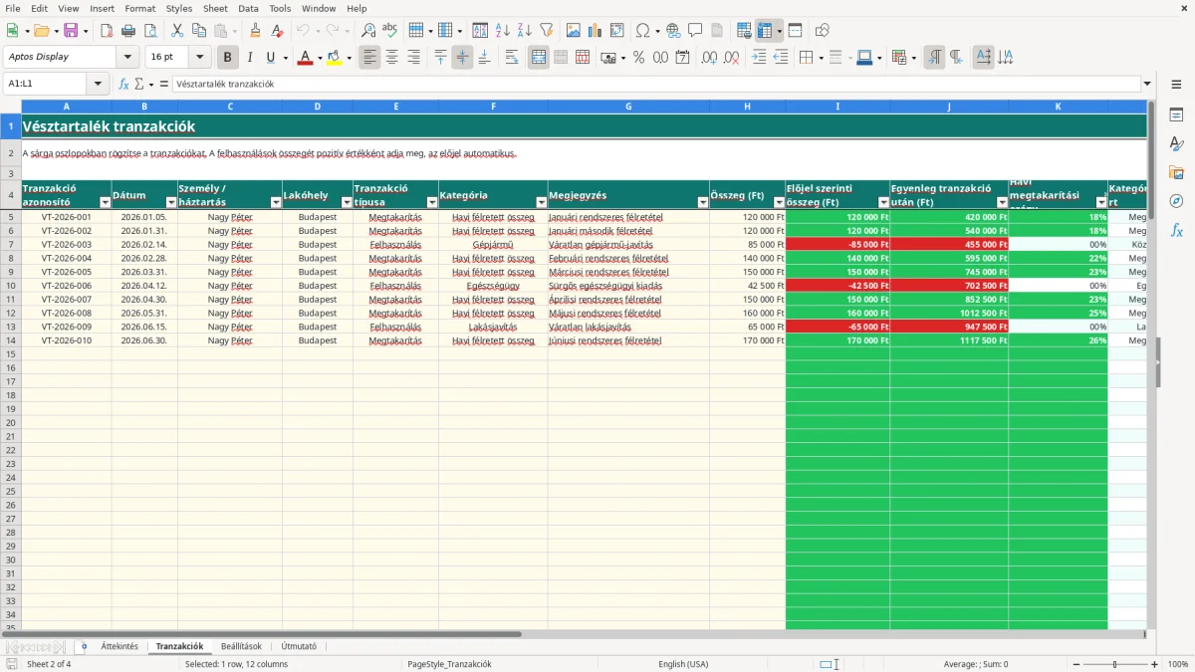Viewport: 1195px width, 672px height.
Task: Open Find and Replace
Action: tap(368, 31)
